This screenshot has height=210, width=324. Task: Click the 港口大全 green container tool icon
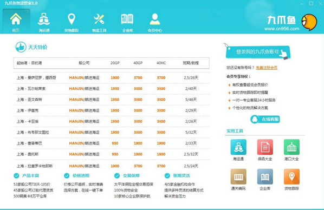[291, 147]
